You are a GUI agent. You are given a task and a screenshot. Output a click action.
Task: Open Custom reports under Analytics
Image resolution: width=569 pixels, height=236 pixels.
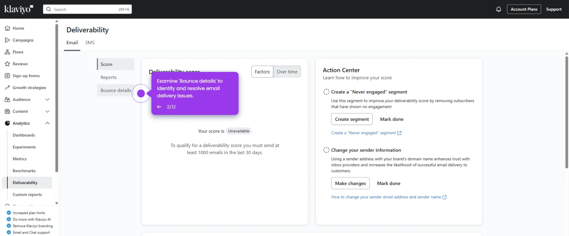(27, 194)
